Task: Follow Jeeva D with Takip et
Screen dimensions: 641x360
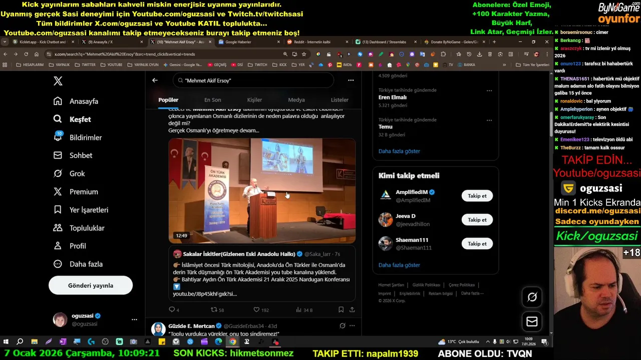Action: point(477,220)
